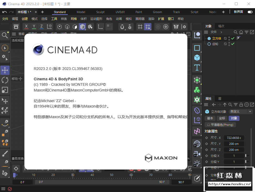Open the 渲染 menu
255x192 pixels.
pyautogui.click(x=151, y=19)
